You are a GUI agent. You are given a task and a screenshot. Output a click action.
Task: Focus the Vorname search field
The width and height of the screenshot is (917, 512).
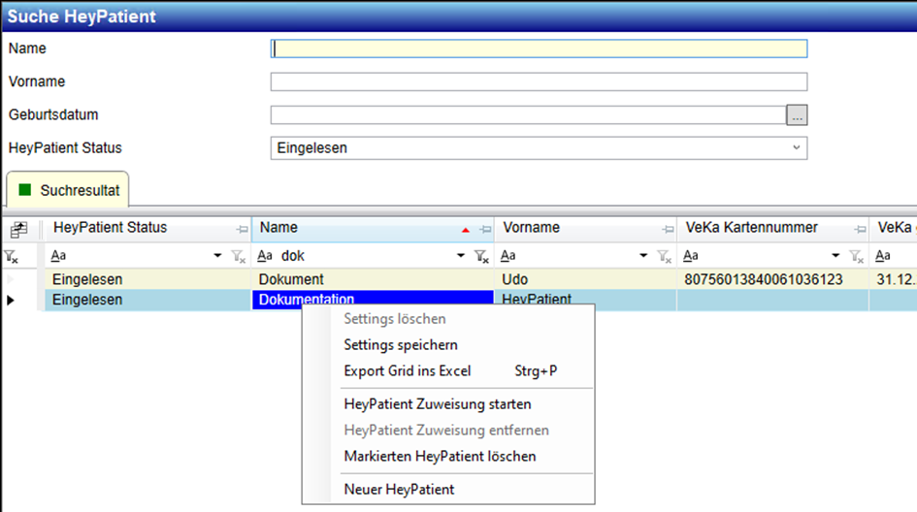[539, 81]
